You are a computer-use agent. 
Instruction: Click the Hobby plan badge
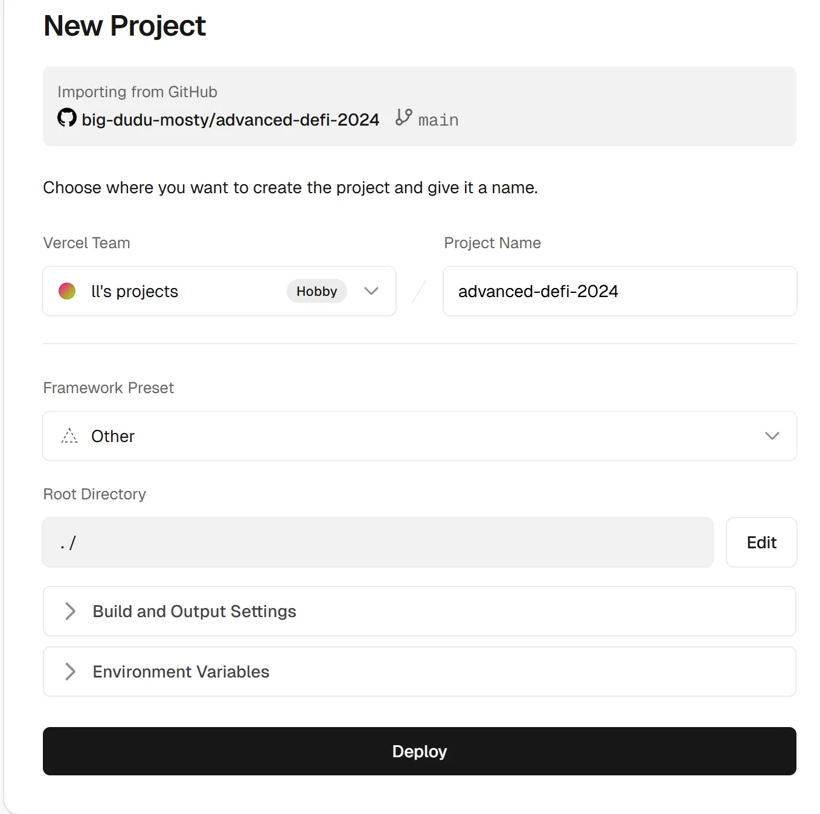point(316,291)
